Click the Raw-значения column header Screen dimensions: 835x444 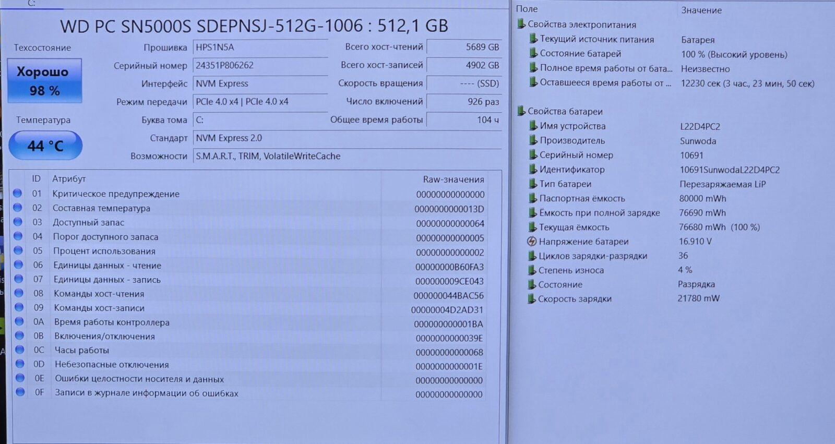pyautogui.click(x=454, y=179)
